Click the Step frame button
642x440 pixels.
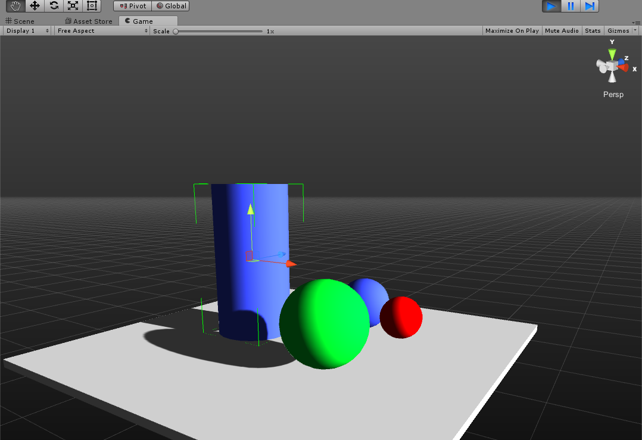tap(590, 6)
